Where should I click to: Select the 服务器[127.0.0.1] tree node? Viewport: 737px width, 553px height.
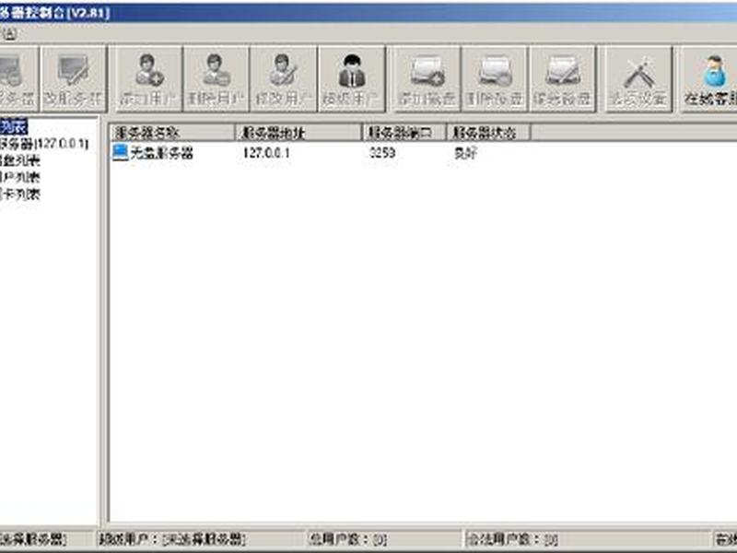point(44,144)
